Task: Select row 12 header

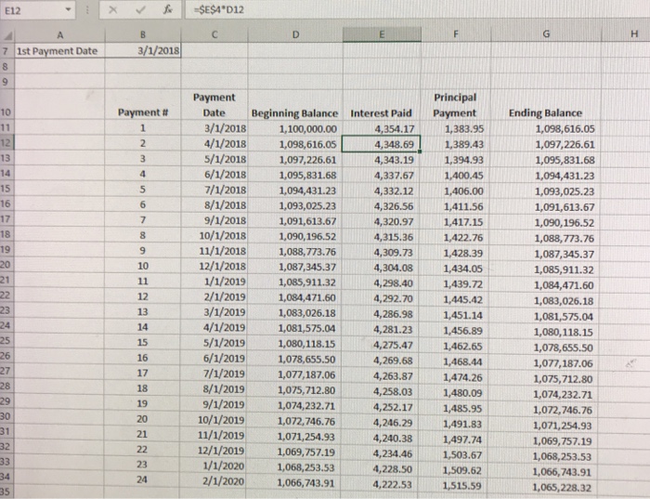Action: (6, 143)
